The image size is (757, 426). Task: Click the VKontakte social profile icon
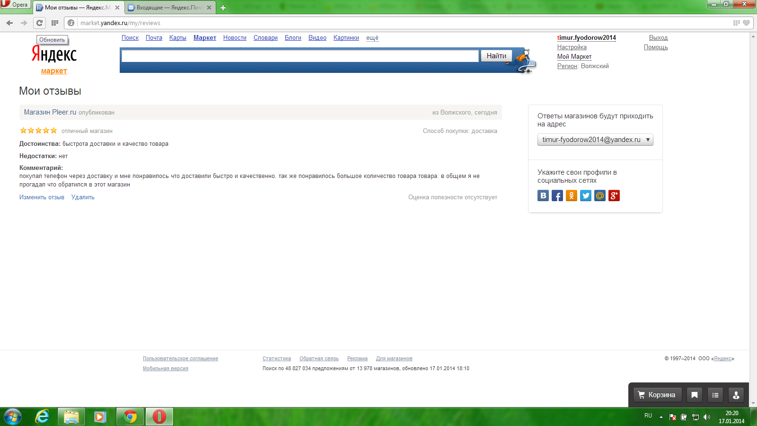(x=543, y=195)
